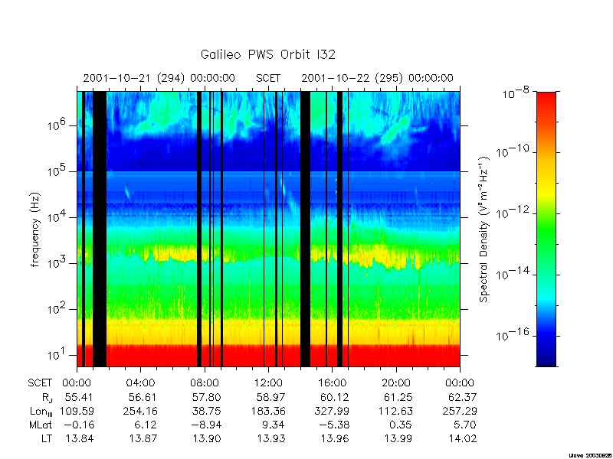The width and height of the screenshot is (613, 459).
Task: Pick the longitude value '183.36'
Action: pos(267,411)
